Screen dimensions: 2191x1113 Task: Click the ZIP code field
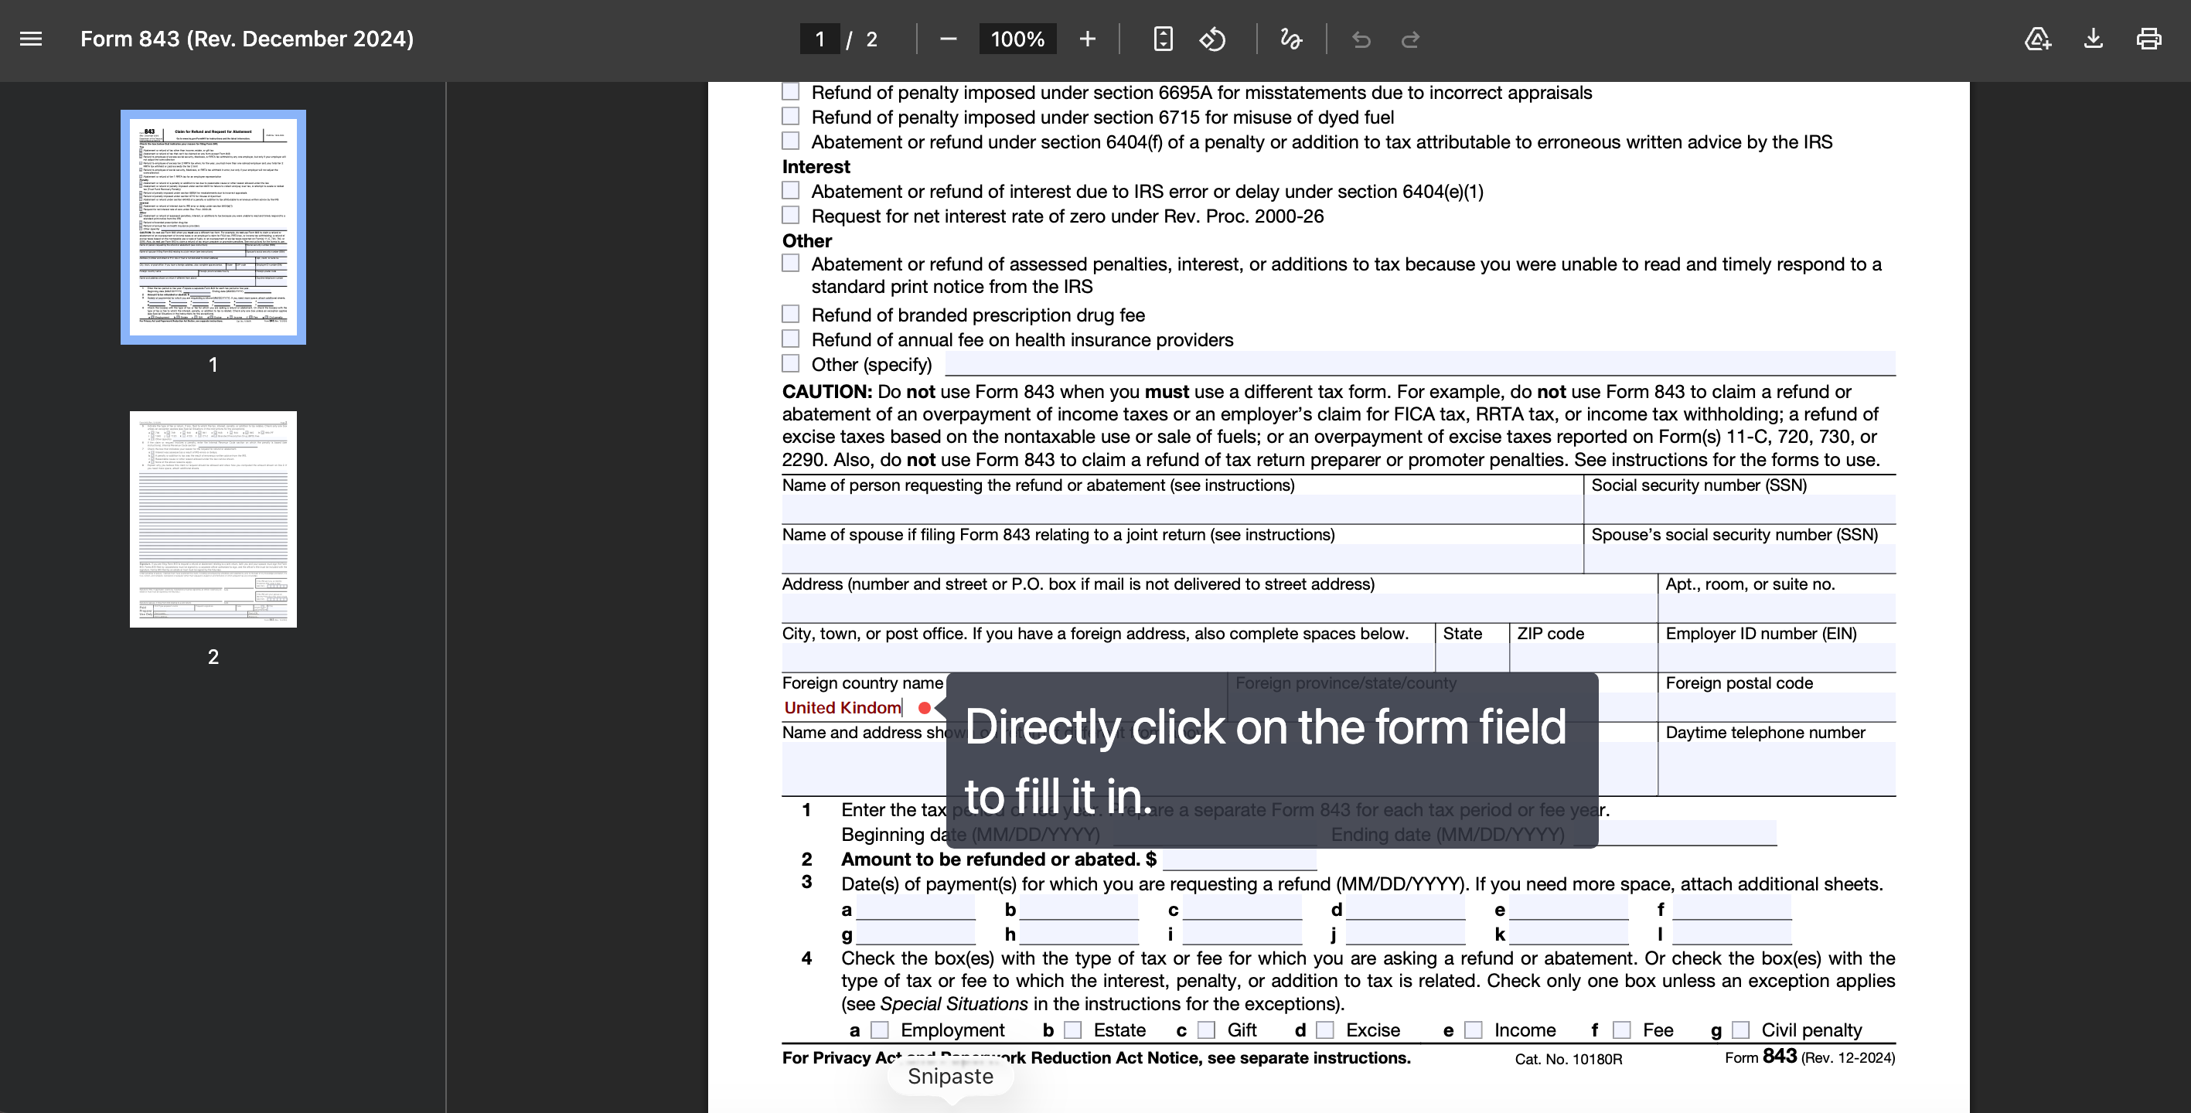pyautogui.click(x=1583, y=657)
